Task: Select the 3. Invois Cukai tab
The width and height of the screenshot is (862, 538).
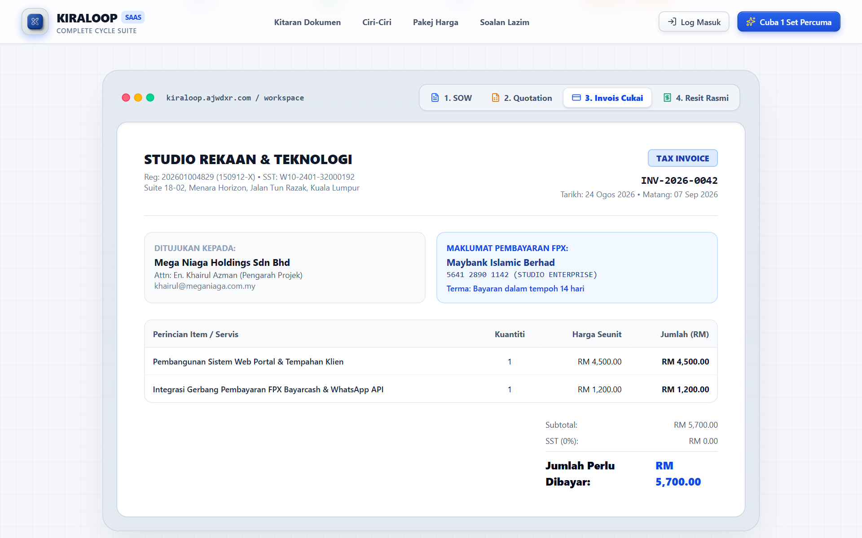Action: 607,98
